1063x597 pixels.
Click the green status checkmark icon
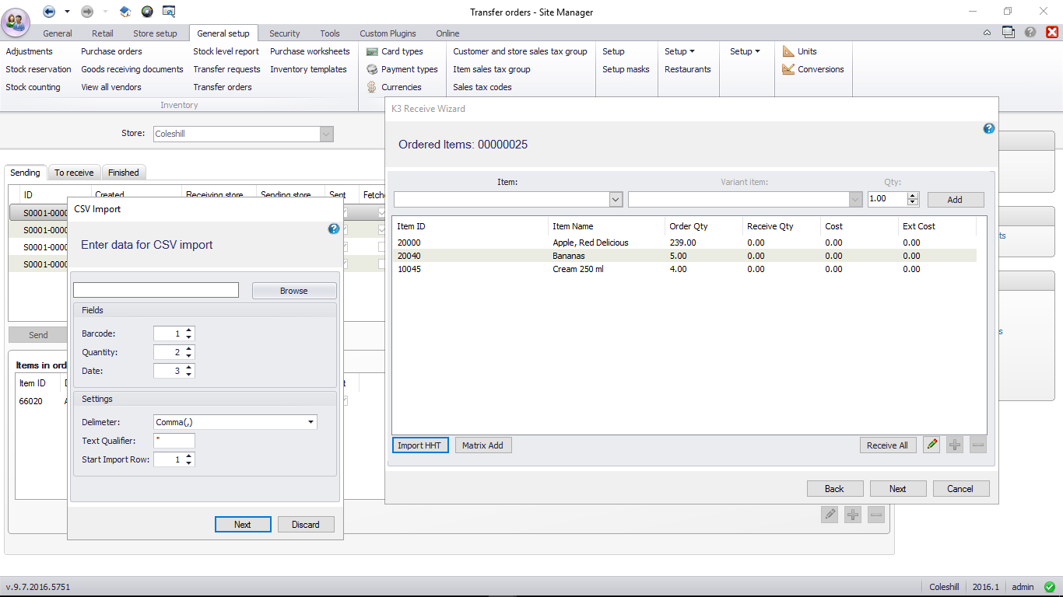pyautogui.click(x=1050, y=587)
